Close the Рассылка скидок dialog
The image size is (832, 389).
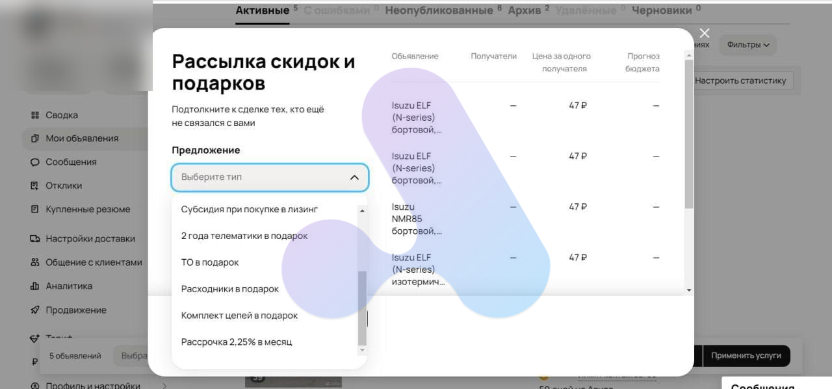[x=705, y=33]
